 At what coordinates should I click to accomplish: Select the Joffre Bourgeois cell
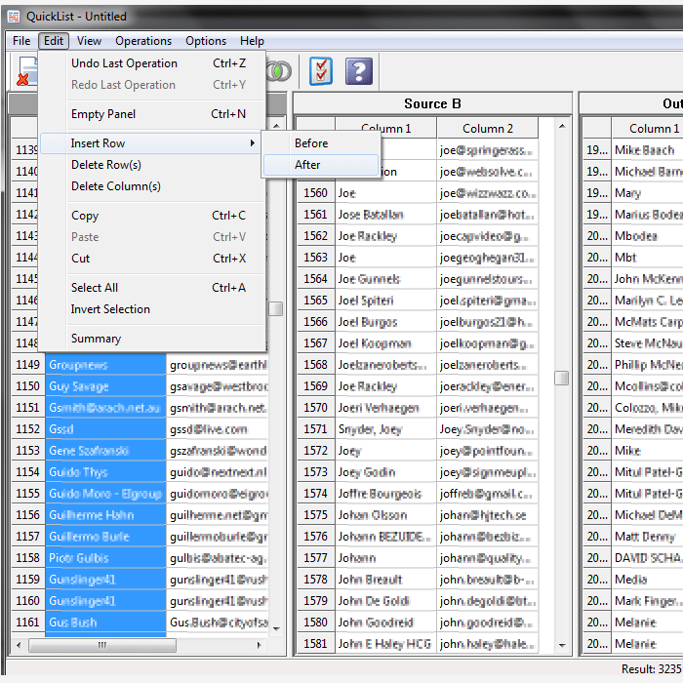click(386, 494)
